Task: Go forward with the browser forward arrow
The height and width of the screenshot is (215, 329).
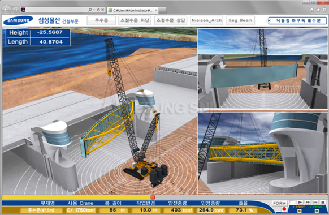Action: [x=15, y=10]
